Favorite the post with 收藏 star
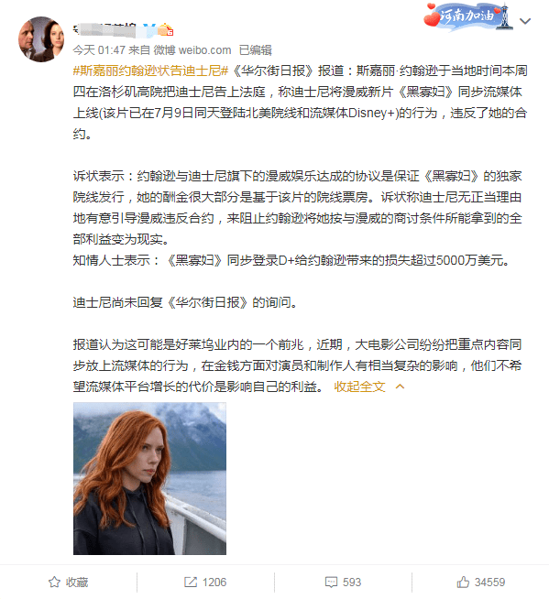This screenshot has width=549, height=599. tap(54, 583)
